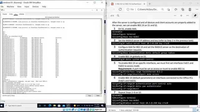Add this page to favorites star icon

[168, 9]
